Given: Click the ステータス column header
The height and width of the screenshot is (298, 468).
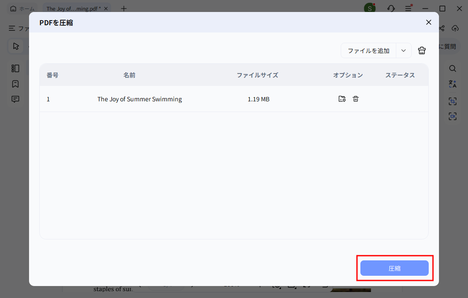Looking at the screenshot, I should (400, 75).
